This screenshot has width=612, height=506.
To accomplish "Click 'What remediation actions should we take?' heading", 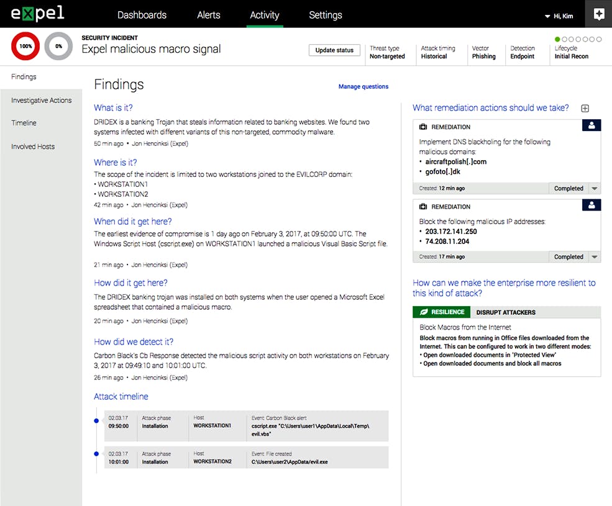I will coord(491,107).
